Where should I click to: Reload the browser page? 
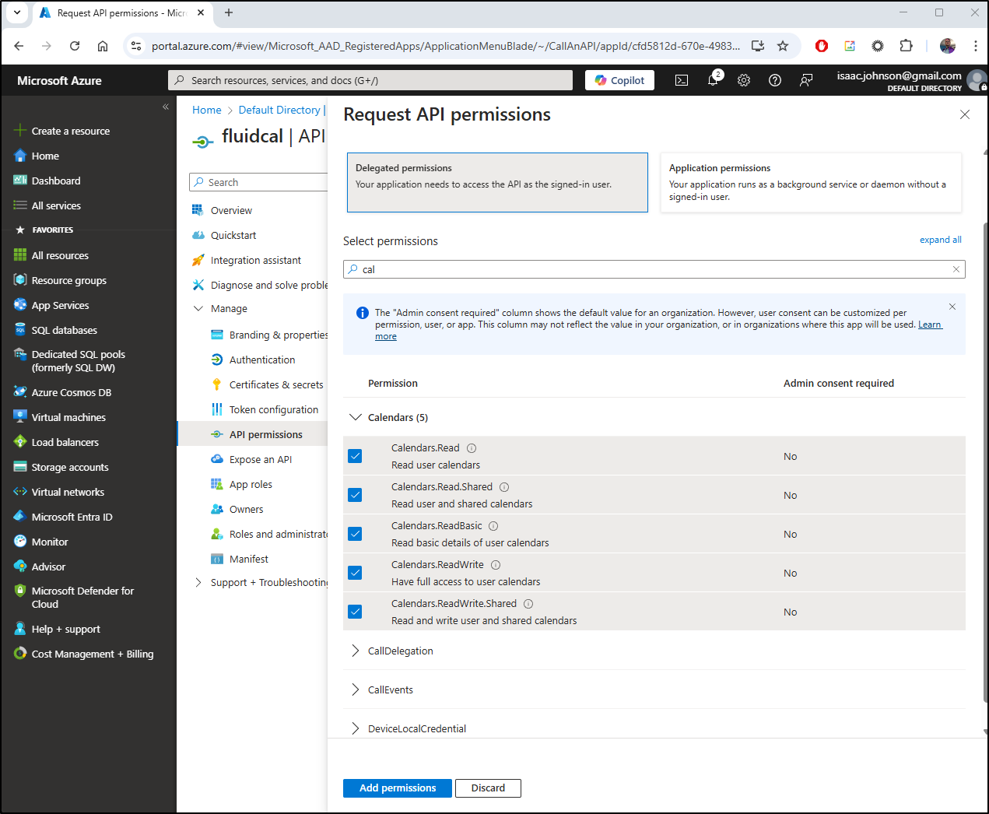[75, 46]
